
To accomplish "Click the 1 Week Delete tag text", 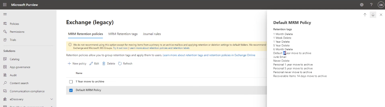I will point(282,38).
